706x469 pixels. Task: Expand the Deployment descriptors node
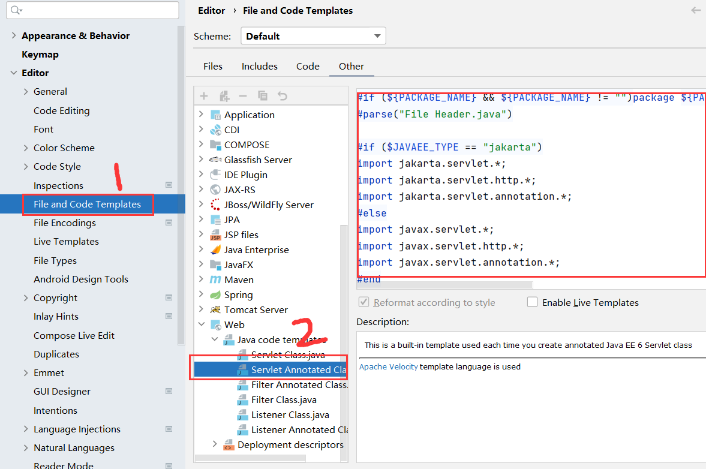tap(215, 444)
